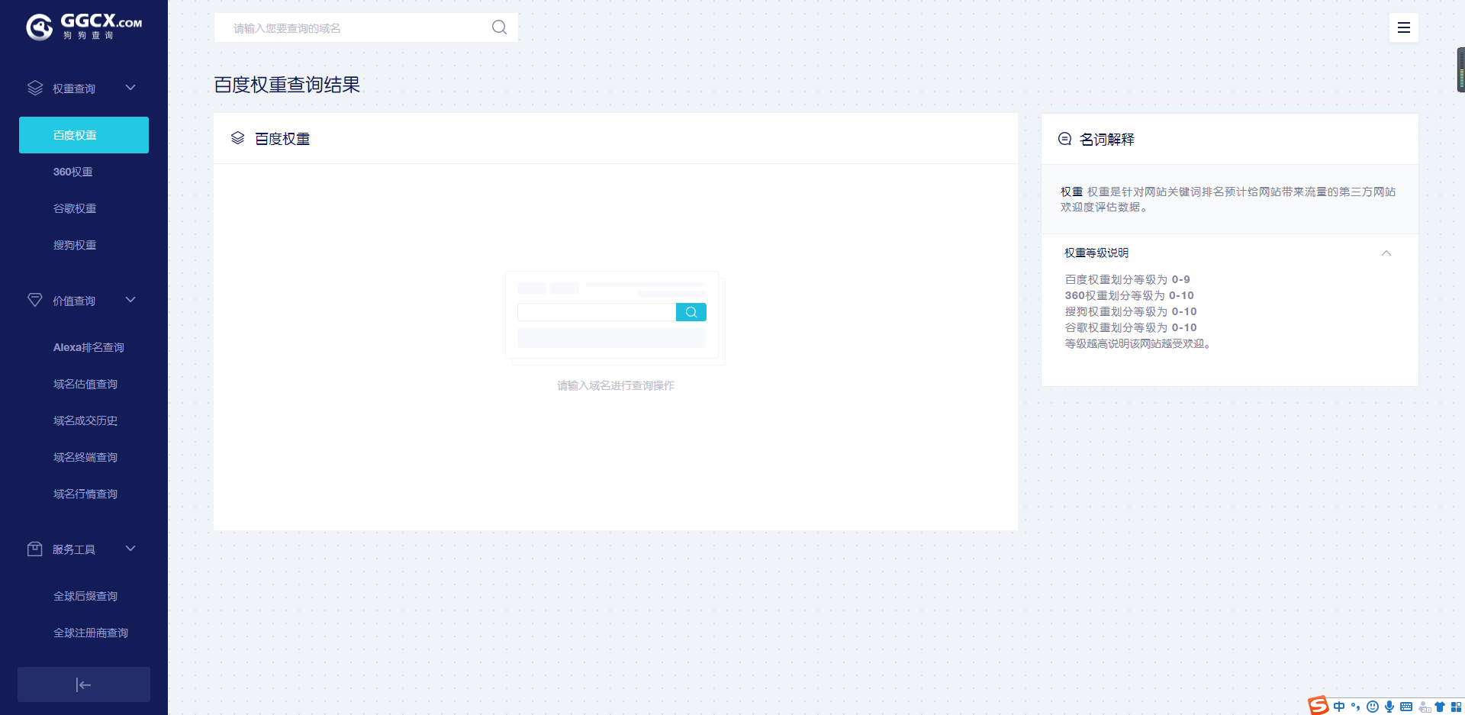Open the Sogou skin shirt icon

[1440, 707]
